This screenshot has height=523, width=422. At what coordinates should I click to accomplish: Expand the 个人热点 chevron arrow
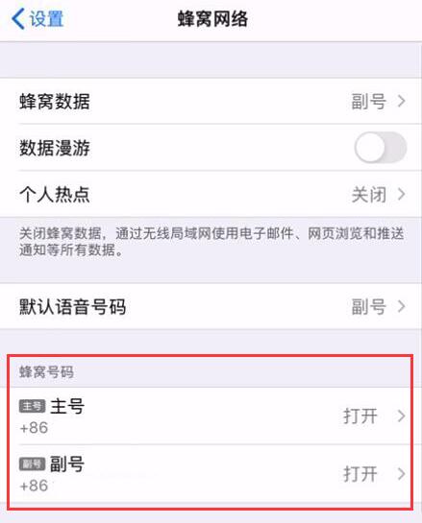[x=402, y=194]
